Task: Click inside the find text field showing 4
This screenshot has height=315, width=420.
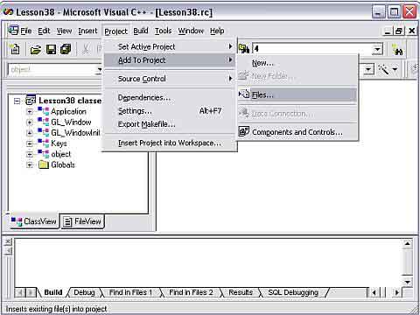Action: click(312, 49)
